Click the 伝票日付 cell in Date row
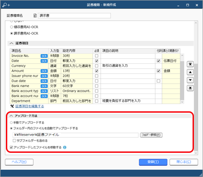Viewport: 203px width, 177px height. (x=171, y=61)
